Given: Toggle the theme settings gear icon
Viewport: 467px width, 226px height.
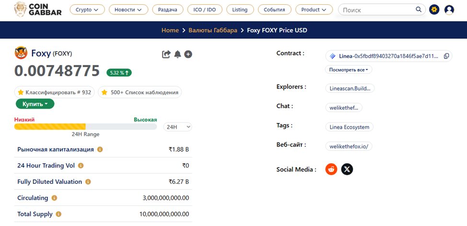Looking at the screenshot, I should tap(434, 10).
